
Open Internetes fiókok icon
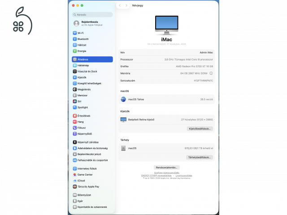[75, 168]
